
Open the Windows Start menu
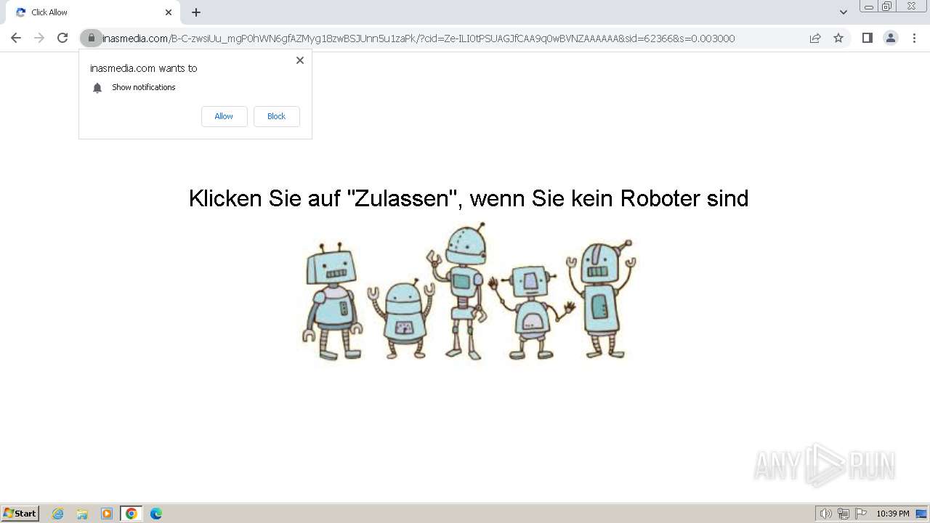point(20,513)
